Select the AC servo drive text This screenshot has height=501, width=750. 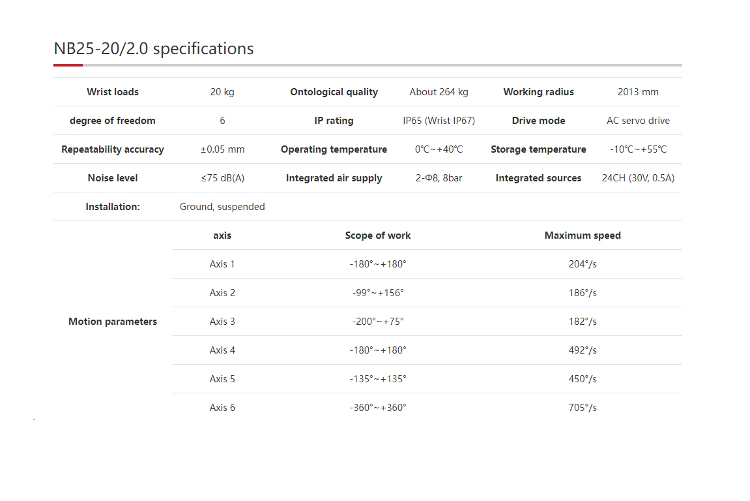coord(638,121)
